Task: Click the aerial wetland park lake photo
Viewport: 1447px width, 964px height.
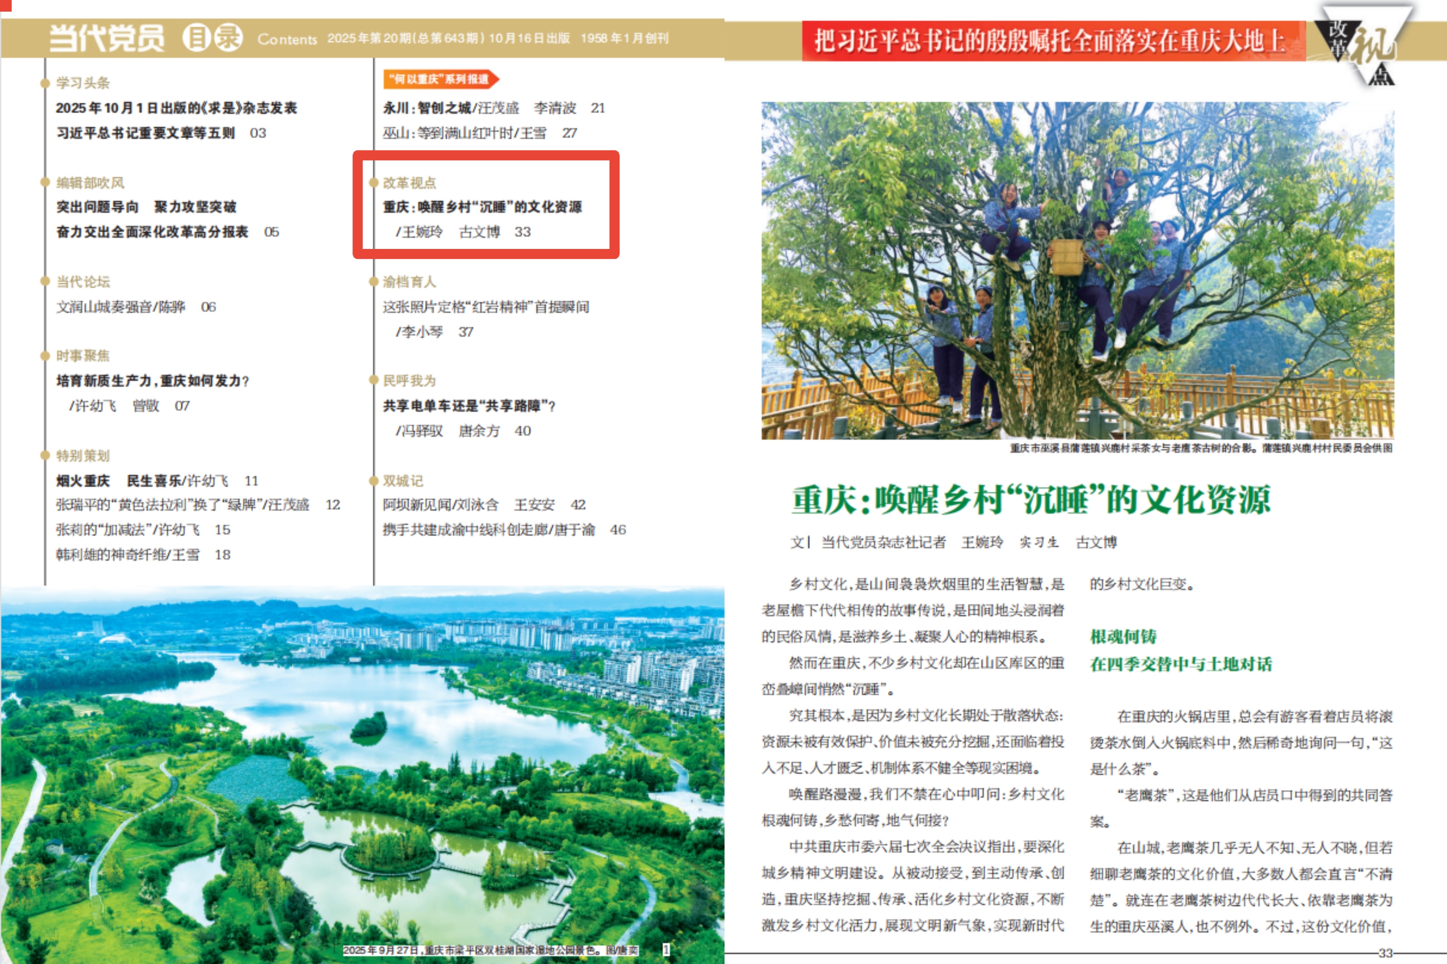Action: tap(362, 775)
